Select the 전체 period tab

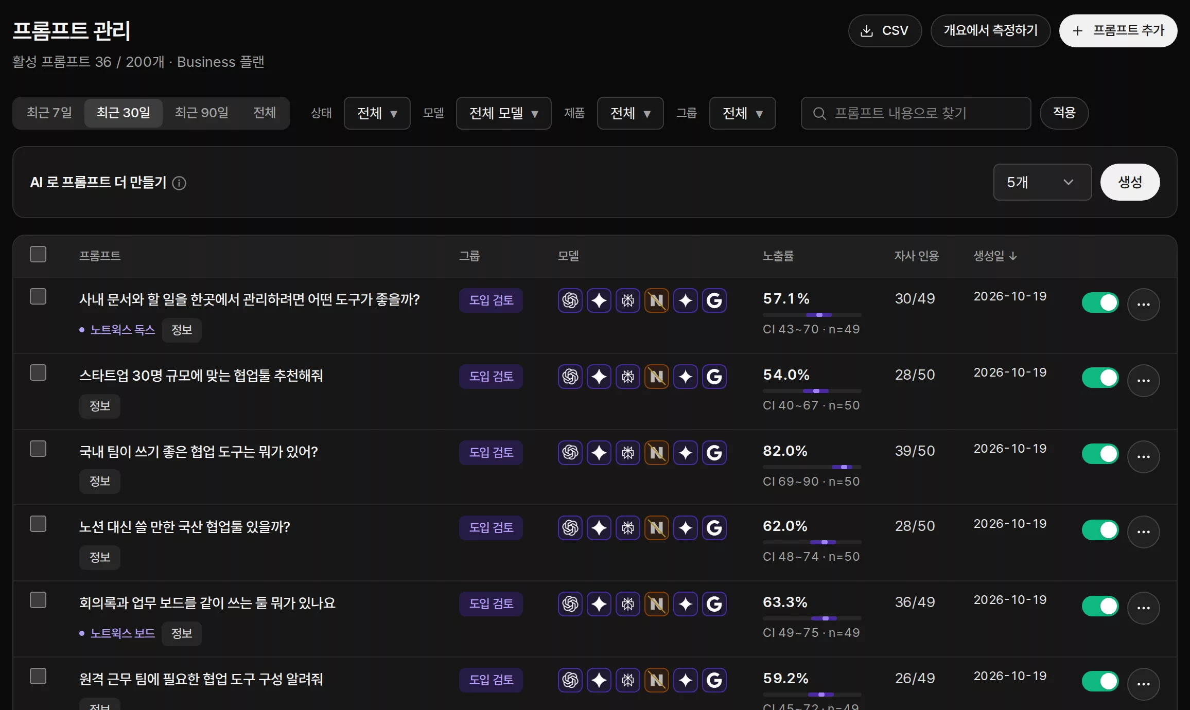pyautogui.click(x=265, y=113)
